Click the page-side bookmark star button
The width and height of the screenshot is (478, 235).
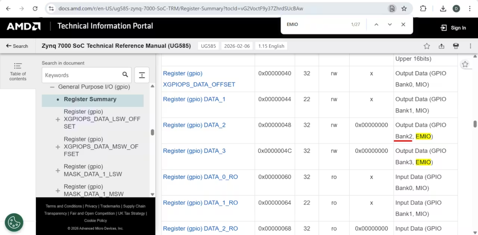[x=465, y=64]
